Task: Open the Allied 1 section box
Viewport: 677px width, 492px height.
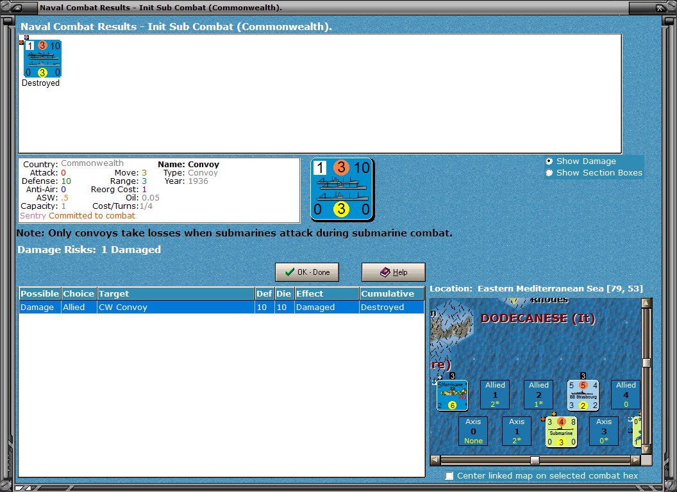Action: point(495,395)
